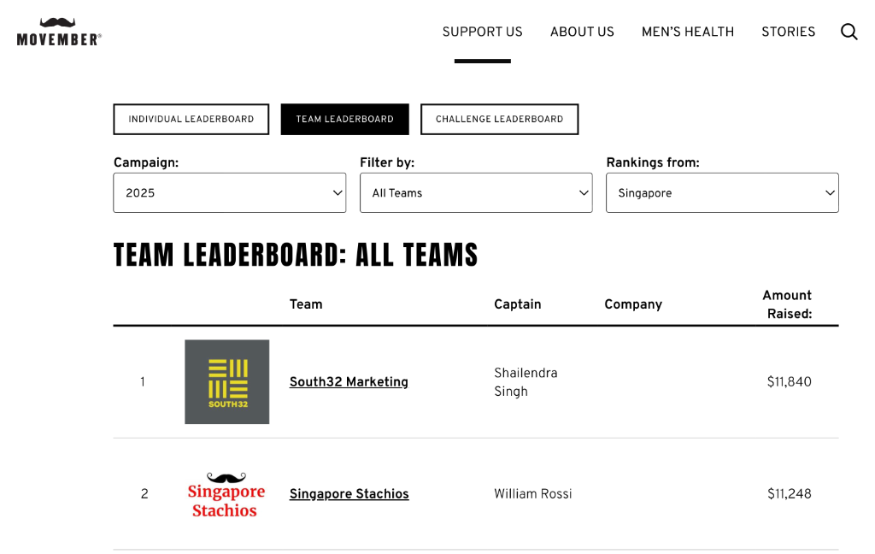This screenshot has height=554, width=875.
Task: Go to Men's Health menu
Action: pyautogui.click(x=687, y=32)
